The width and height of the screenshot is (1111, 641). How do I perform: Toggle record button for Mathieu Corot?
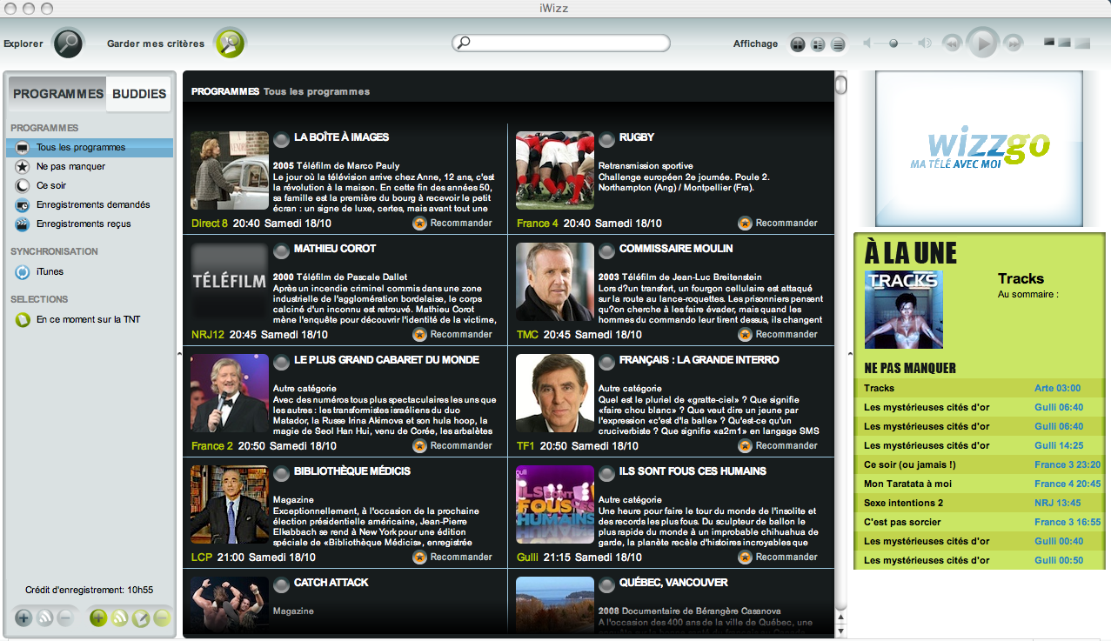click(x=282, y=250)
